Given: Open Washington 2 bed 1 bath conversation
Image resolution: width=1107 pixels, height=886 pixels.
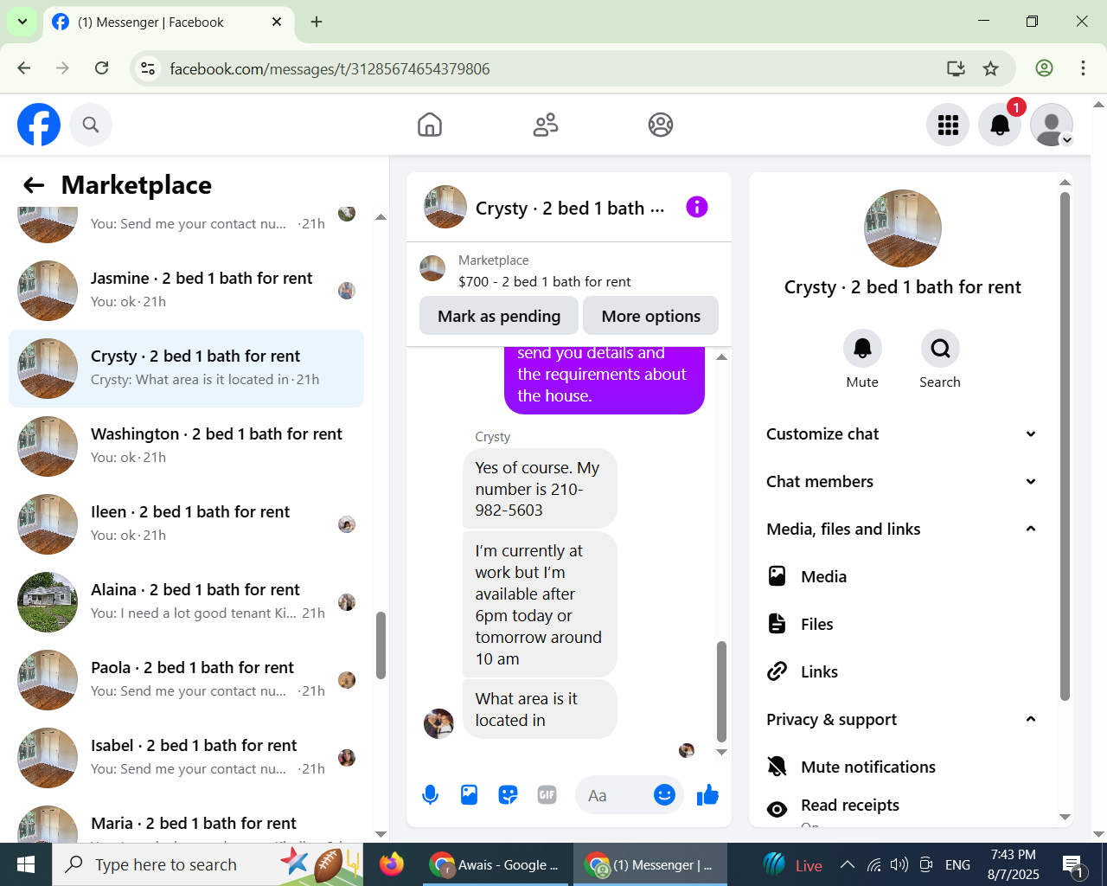Looking at the screenshot, I should click(x=186, y=446).
